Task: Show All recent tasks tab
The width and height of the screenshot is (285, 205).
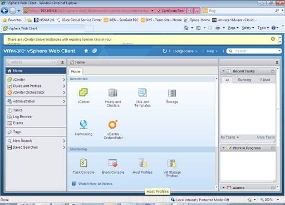Action: 227,80
